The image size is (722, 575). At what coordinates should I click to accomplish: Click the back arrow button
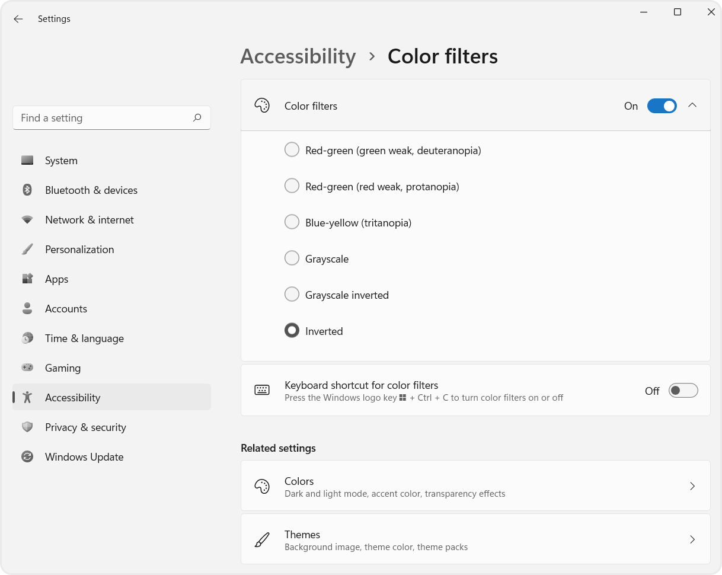18,19
